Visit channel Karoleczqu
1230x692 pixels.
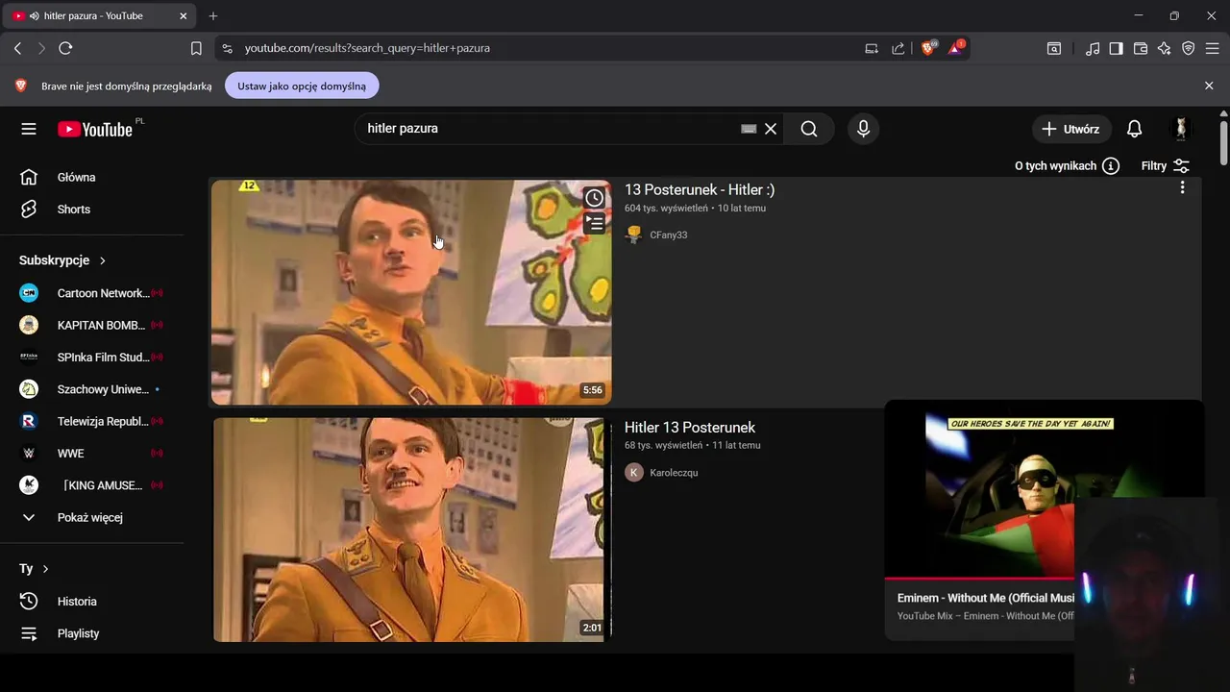pos(674,472)
